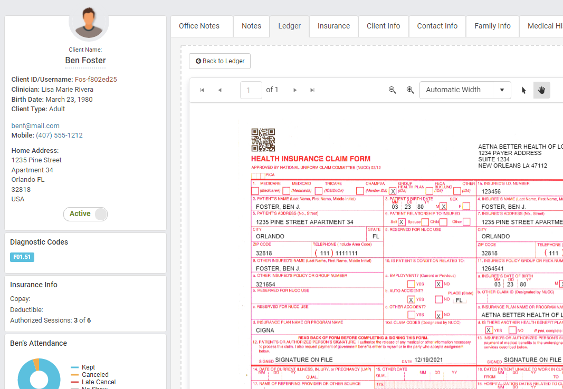Go to first page of document
The image size is (563, 389).
tap(202, 90)
